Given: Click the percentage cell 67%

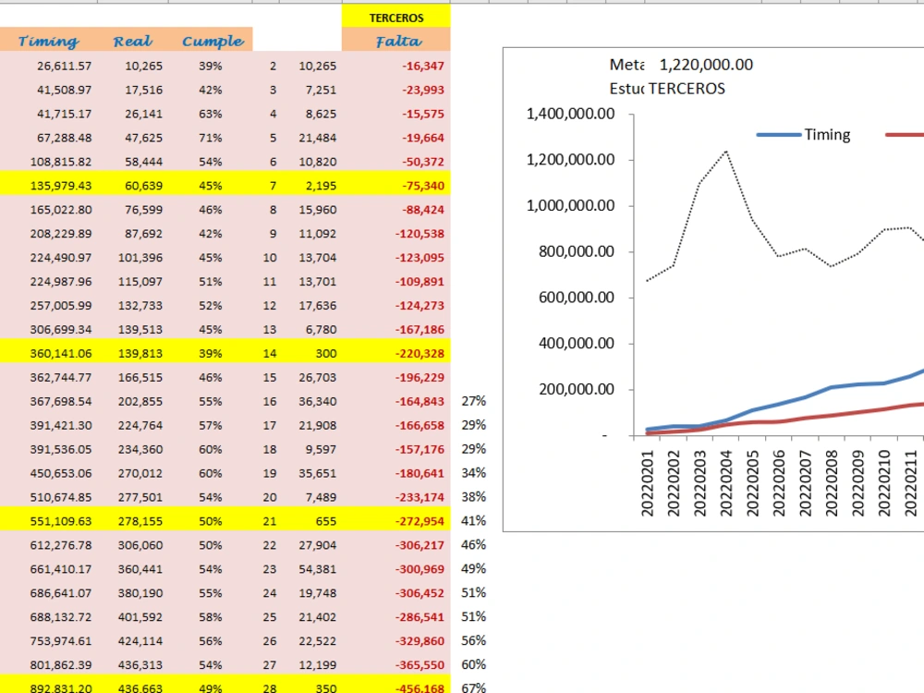Looking at the screenshot, I should point(474,687).
